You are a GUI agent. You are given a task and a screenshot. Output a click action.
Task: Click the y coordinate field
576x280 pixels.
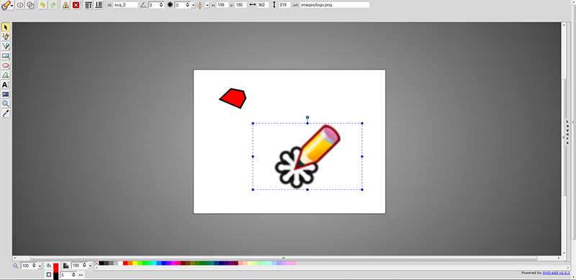point(240,5)
